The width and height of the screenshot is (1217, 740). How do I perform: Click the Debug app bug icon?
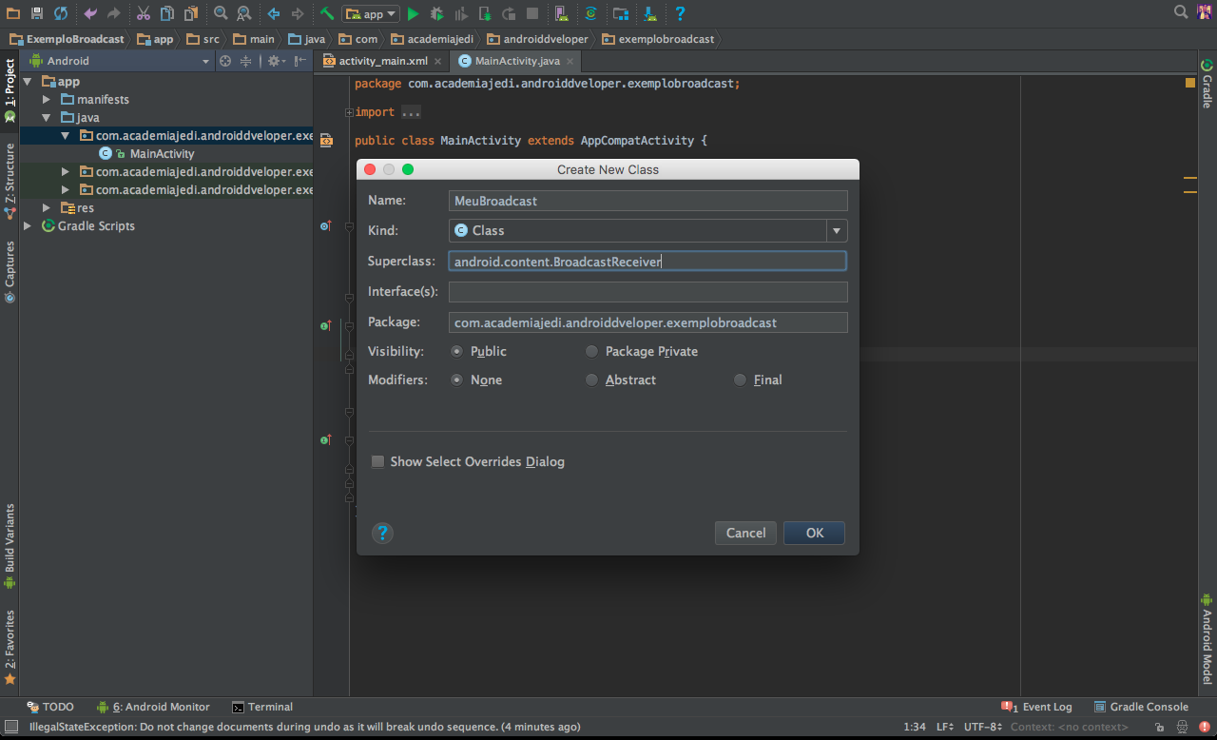[x=436, y=13]
